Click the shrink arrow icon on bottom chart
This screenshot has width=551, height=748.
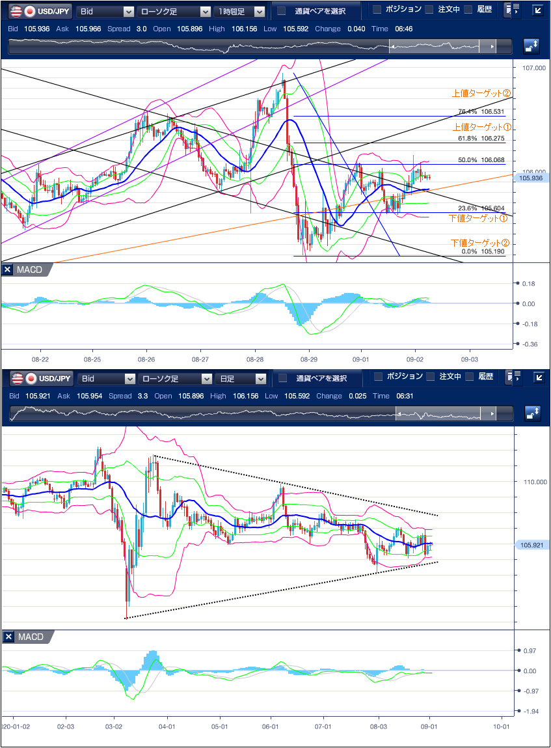pyautogui.click(x=537, y=378)
